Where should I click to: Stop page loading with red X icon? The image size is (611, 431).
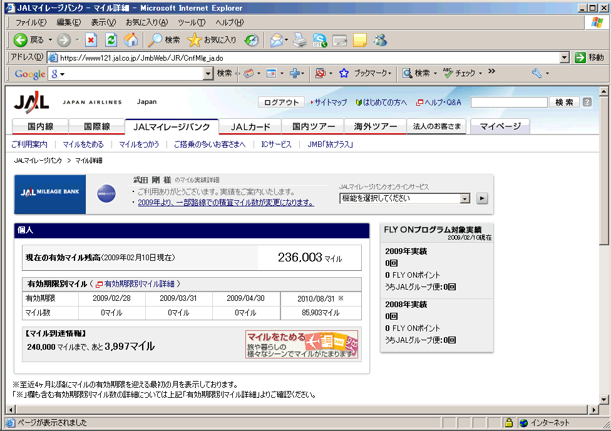click(x=91, y=39)
